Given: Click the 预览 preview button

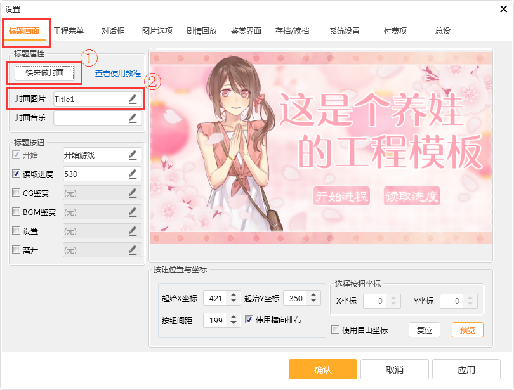Looking at the screenshot, I should [x=468, y=330].
